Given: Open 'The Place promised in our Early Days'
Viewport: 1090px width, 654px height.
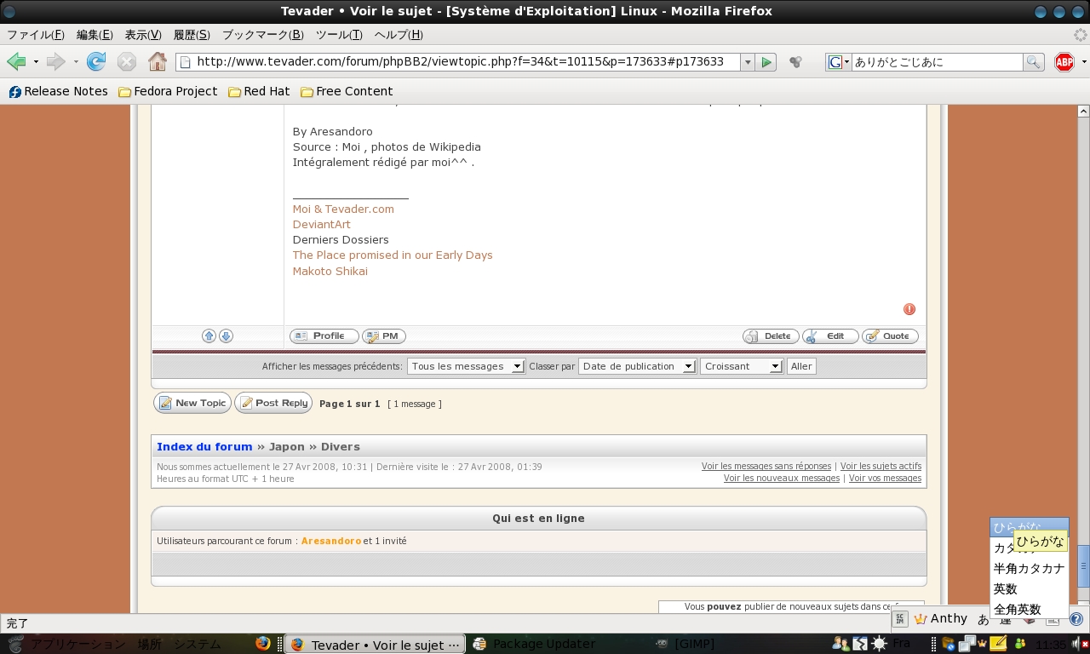Looking at the screenshot, I should 393,255.
